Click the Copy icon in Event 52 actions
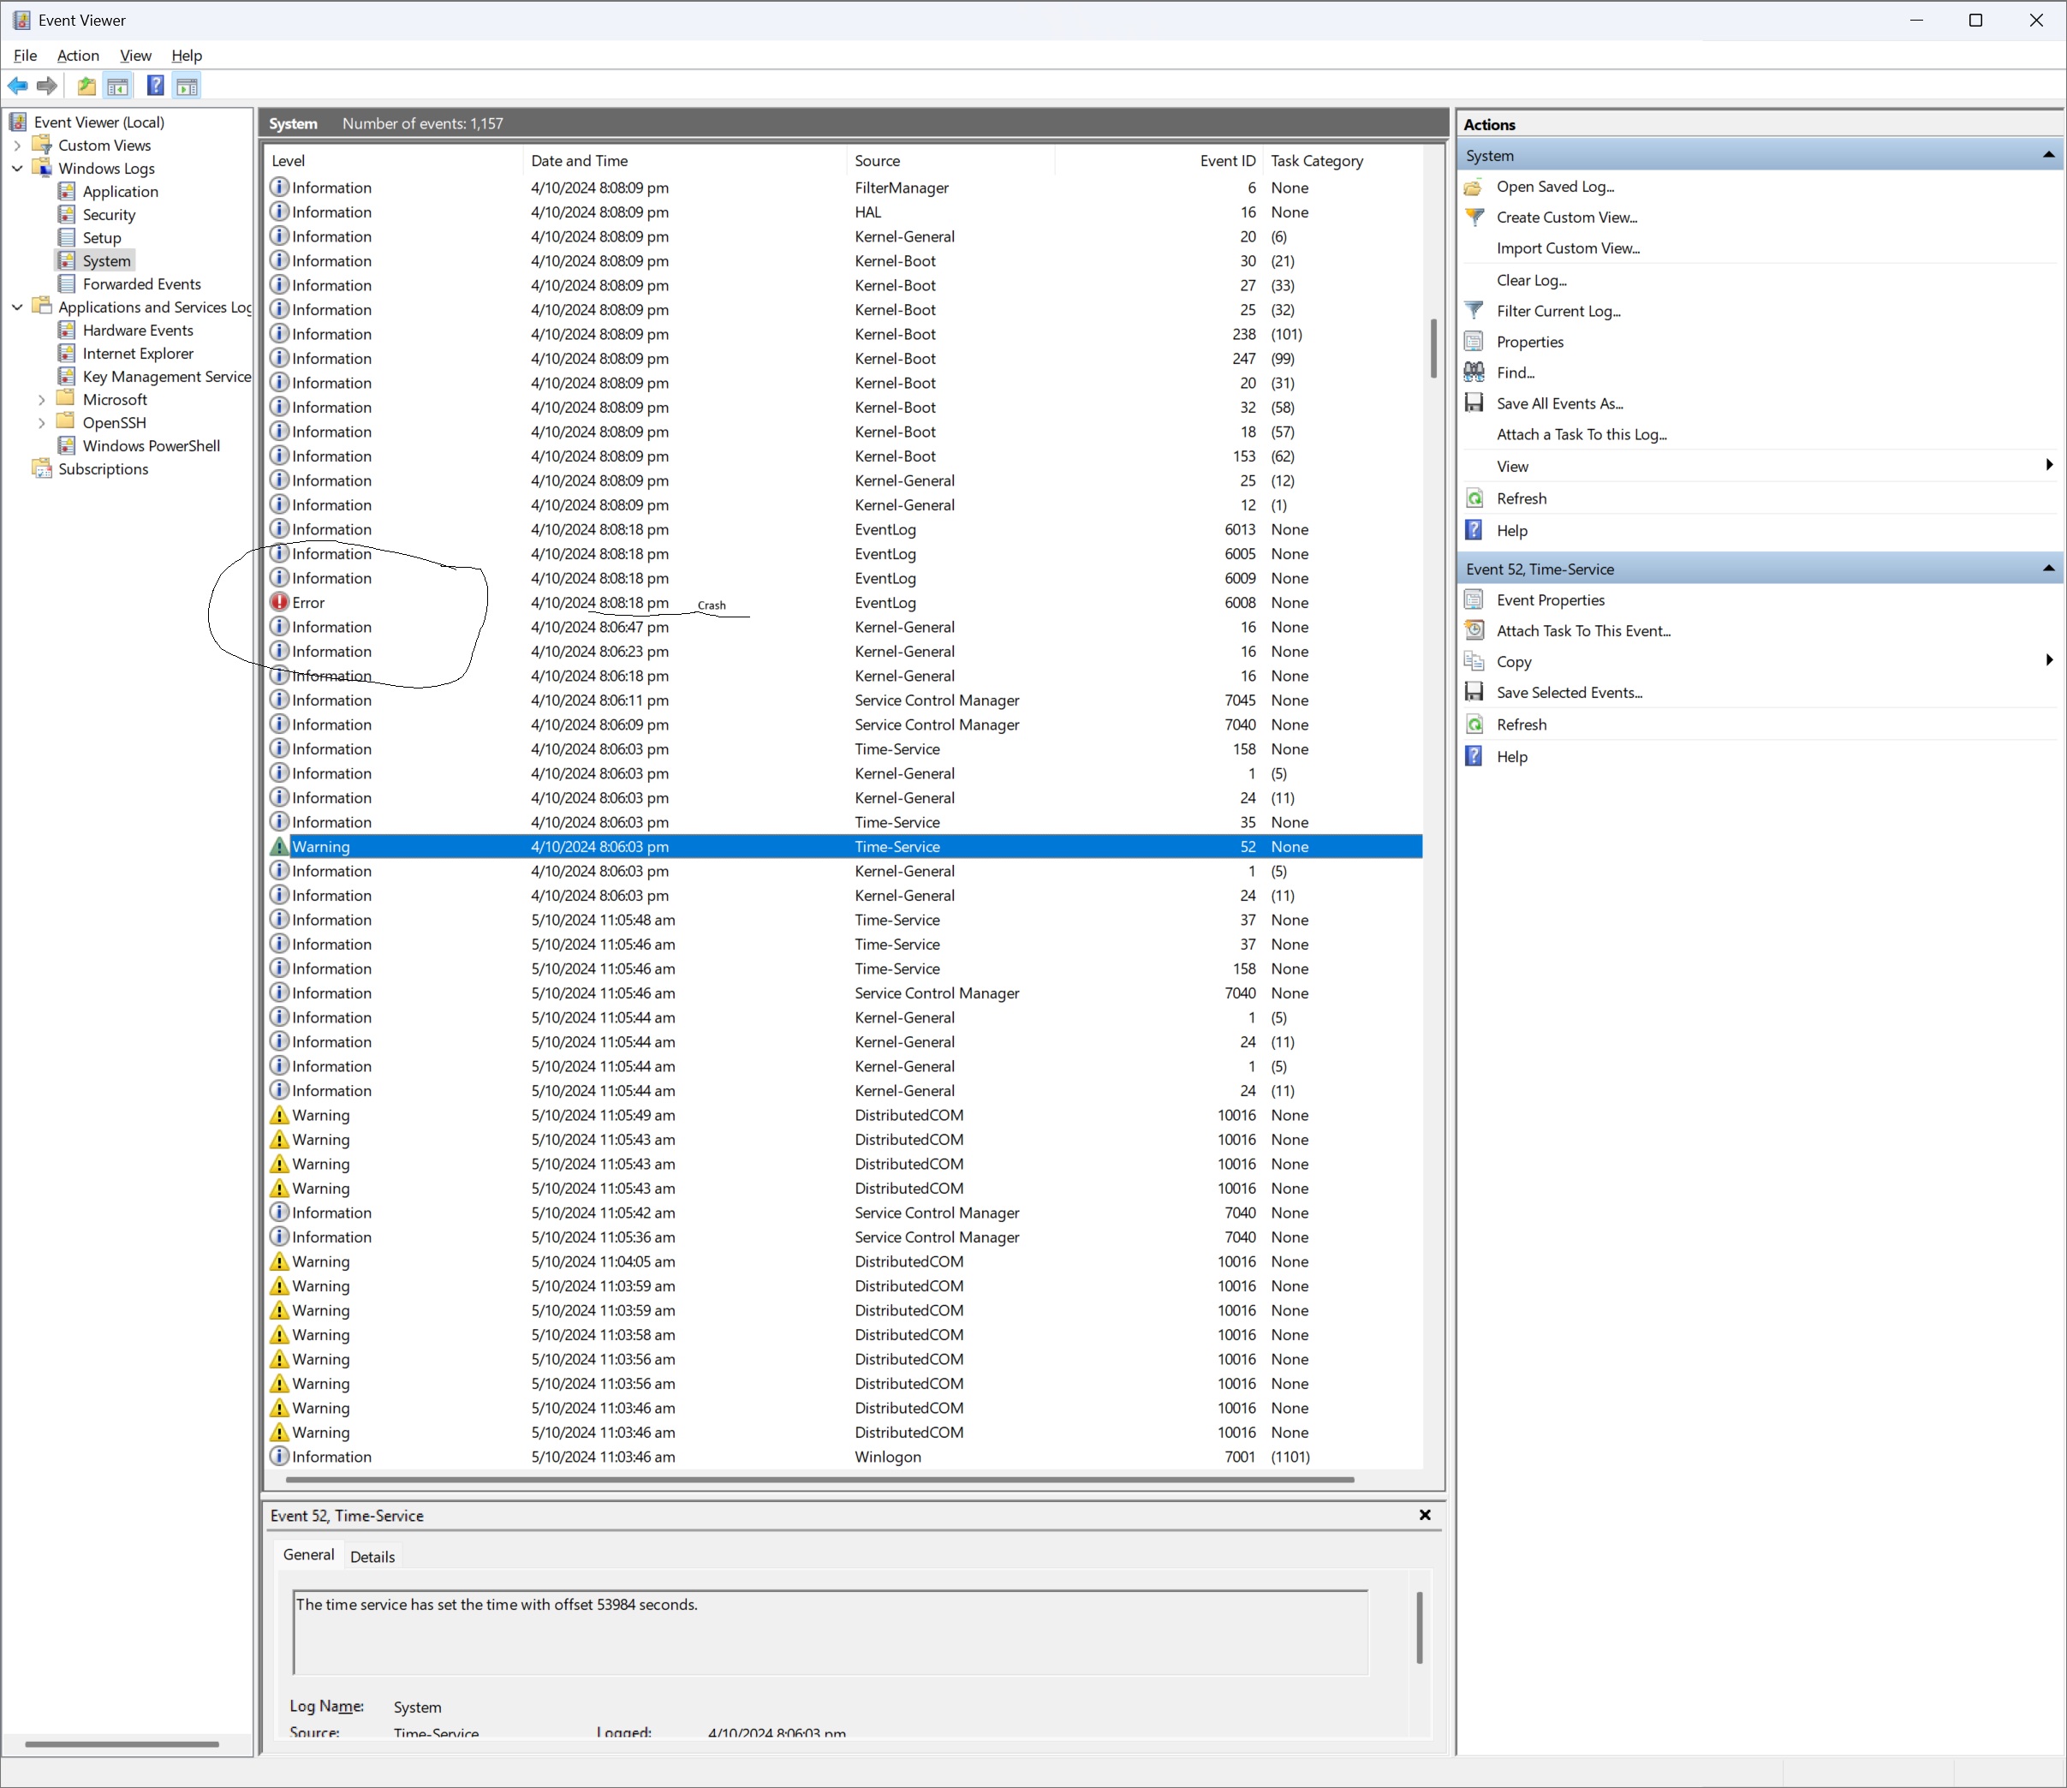This screenshot has width=2067, height=1788. point(1474,663)
